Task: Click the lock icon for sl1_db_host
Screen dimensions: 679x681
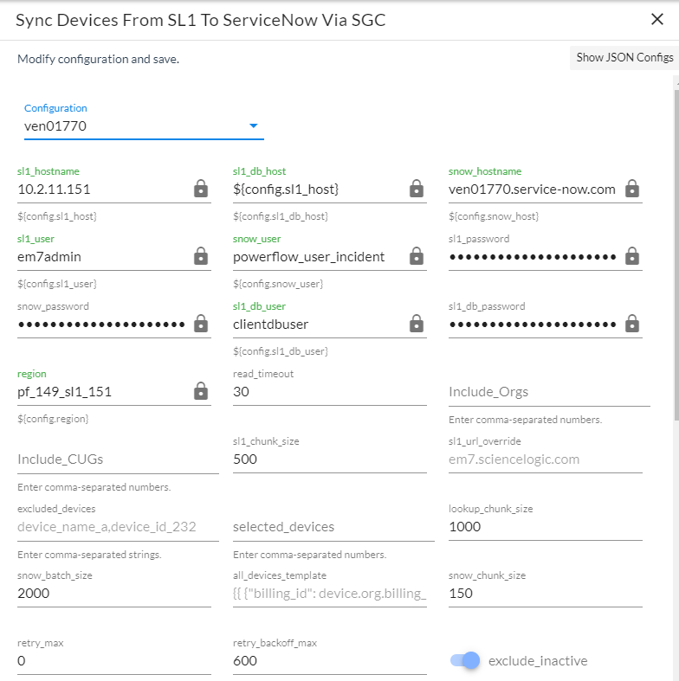Action: (x=417, y=189)
